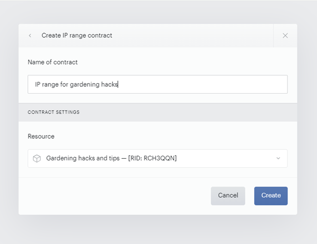
Task: Click the Create IP range contract title
Action: (77, 36)
